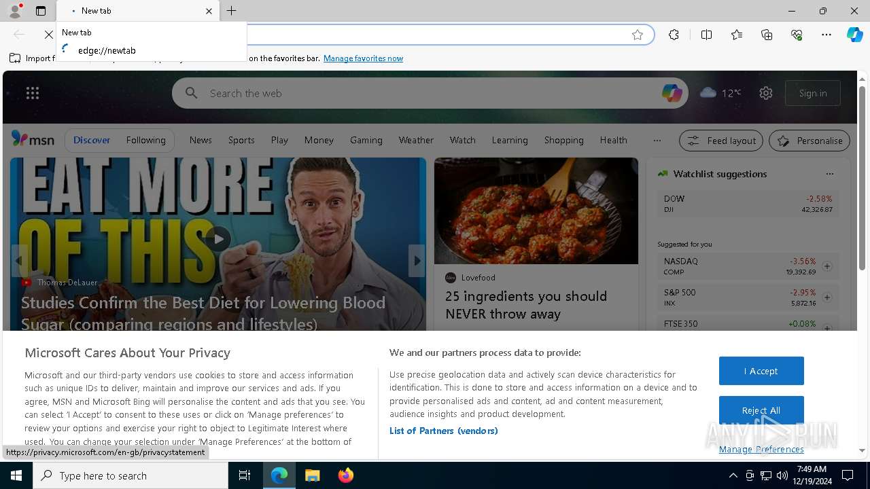Open Task View on taskbar
870x489 pixels.
245,475
